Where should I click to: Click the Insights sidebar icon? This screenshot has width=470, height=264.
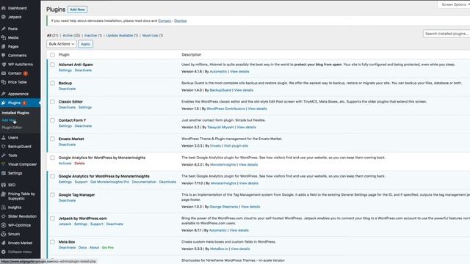pyautogui.click(x=4, y=208)
